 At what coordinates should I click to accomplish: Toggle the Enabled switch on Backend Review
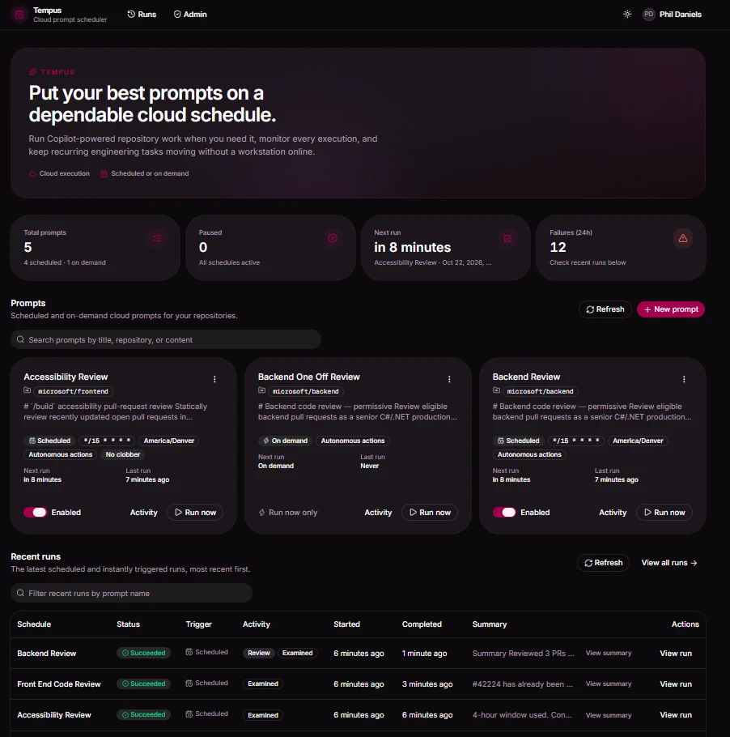[x=504, y=513]
